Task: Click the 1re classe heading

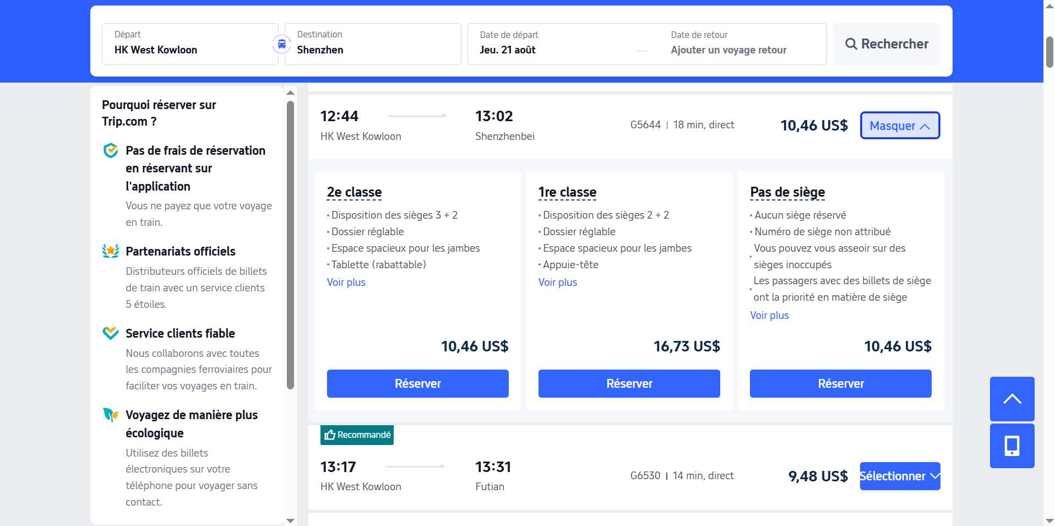Action: coord(567,192)
